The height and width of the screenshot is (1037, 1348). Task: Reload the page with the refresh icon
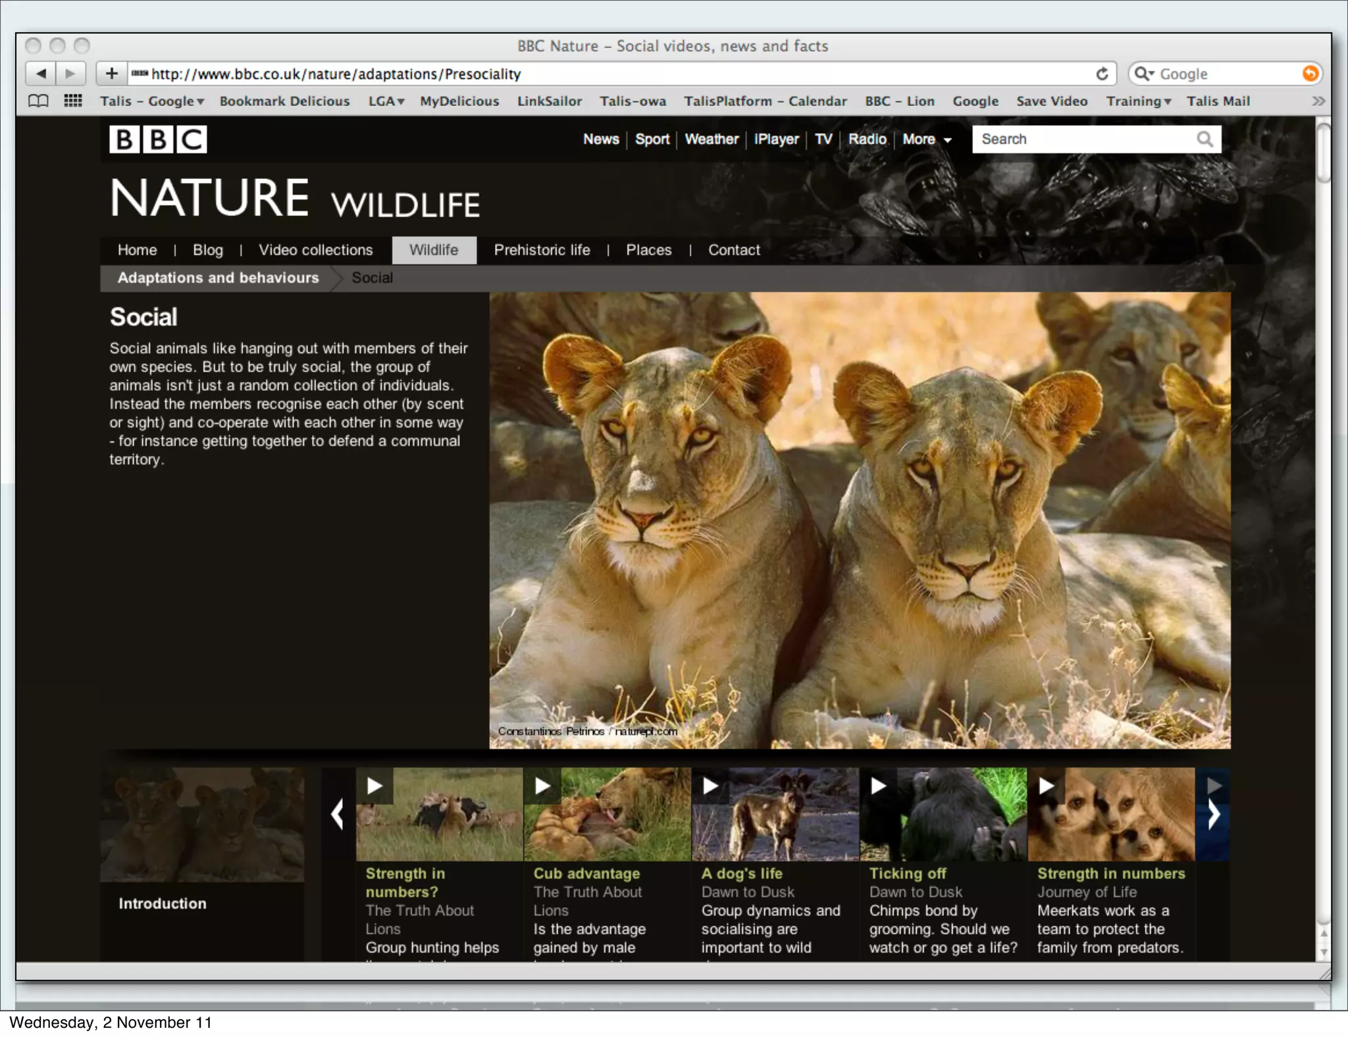(1102, 74)
